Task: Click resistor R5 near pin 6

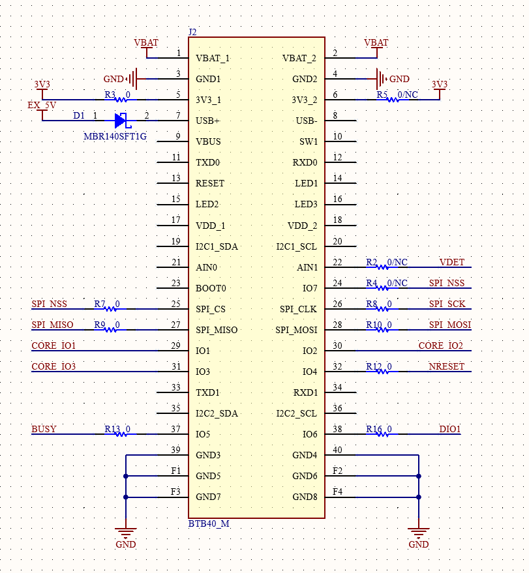Action: click(x=393, y=100)
